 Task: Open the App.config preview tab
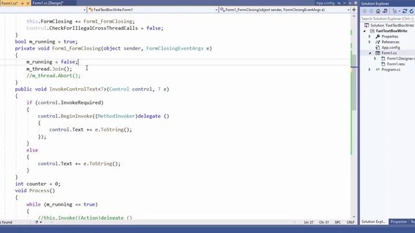pos(325,3)
